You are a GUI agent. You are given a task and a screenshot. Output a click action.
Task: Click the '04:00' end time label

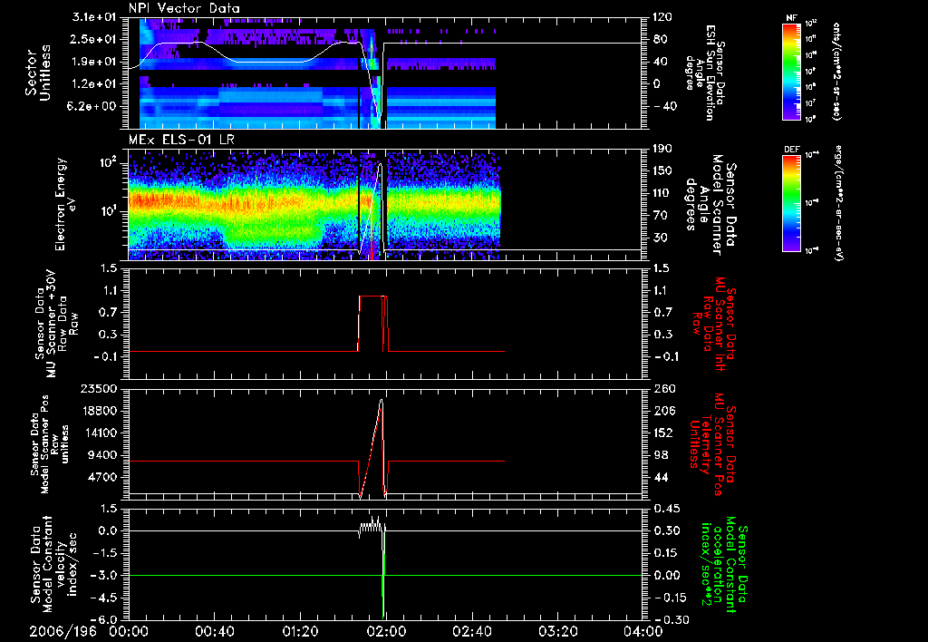pos(643,632)
